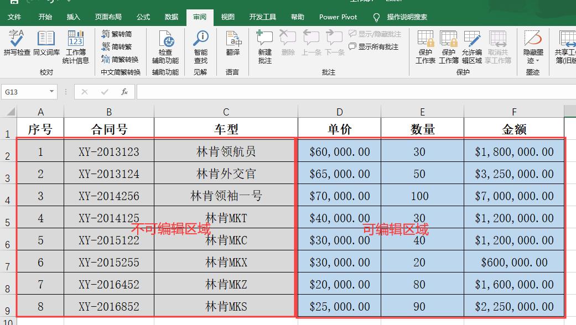This screenshot has height=325, width=576.
Task: Select the cell containing 林肯MKT
Action: pos(225,218)
